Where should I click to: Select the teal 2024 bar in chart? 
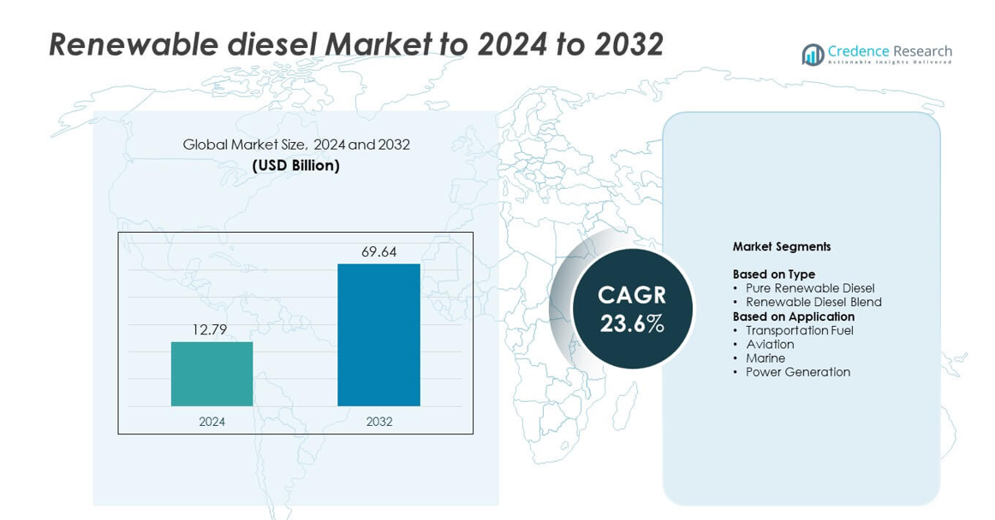(212, 374)
